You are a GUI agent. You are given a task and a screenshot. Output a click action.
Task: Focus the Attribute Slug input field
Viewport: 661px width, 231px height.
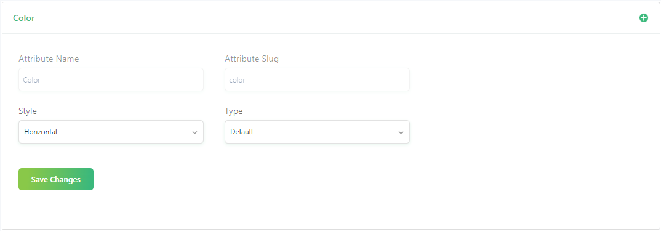317,79
